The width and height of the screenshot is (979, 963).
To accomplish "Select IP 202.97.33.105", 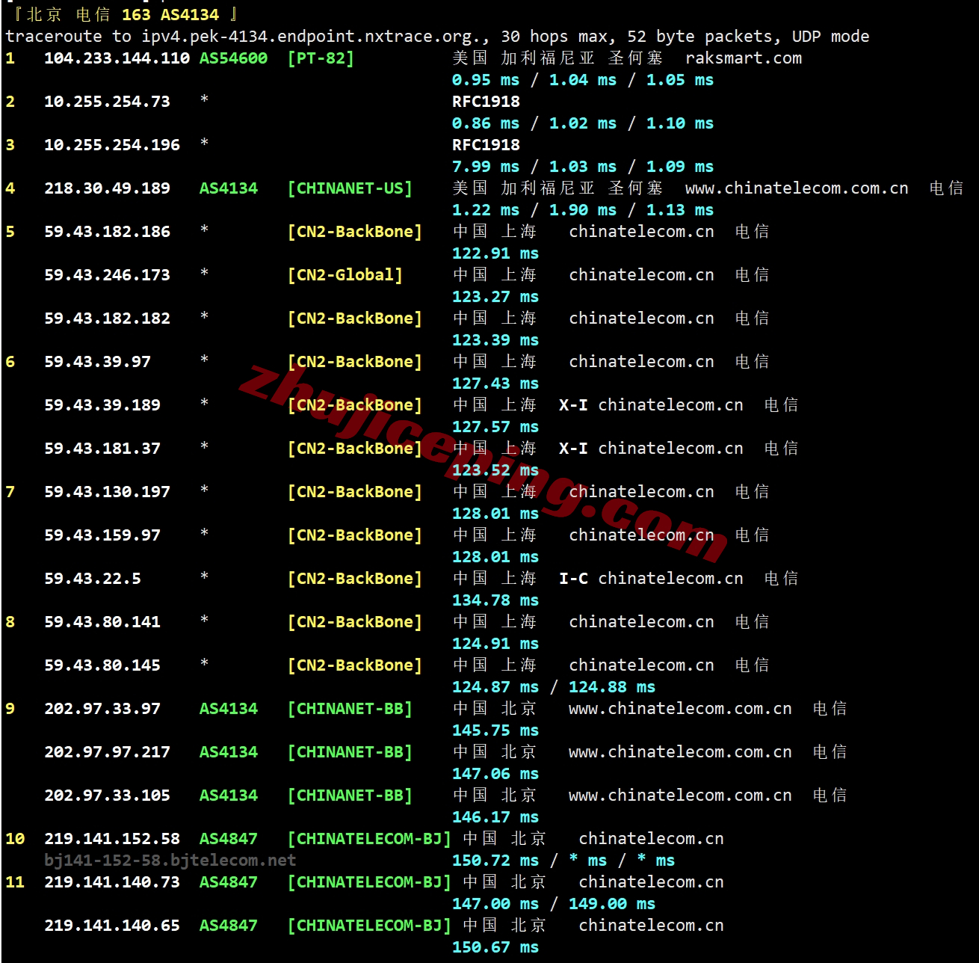I will click(x=107, y=796).
